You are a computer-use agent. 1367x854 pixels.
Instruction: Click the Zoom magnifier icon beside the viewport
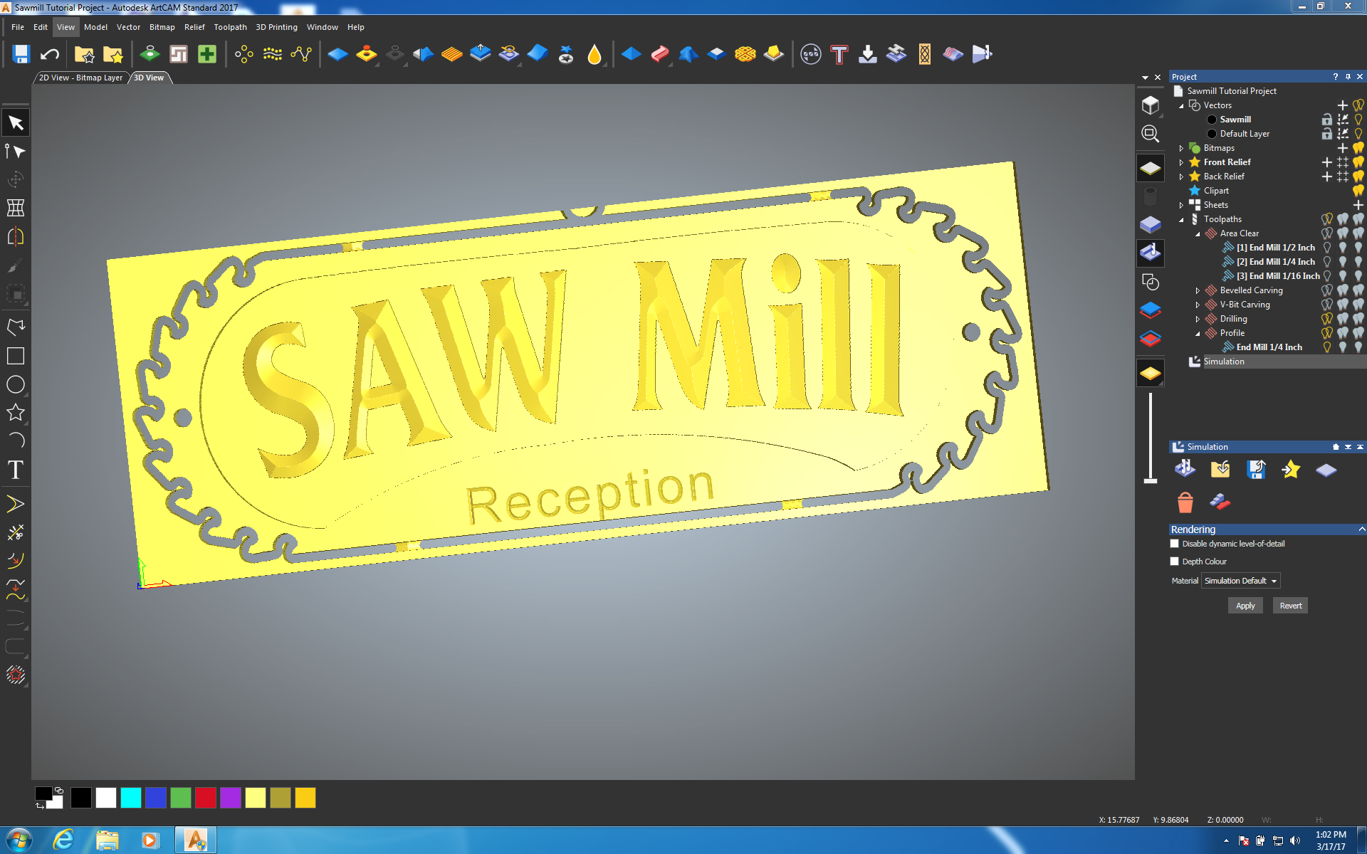[x=1150, y=134]
